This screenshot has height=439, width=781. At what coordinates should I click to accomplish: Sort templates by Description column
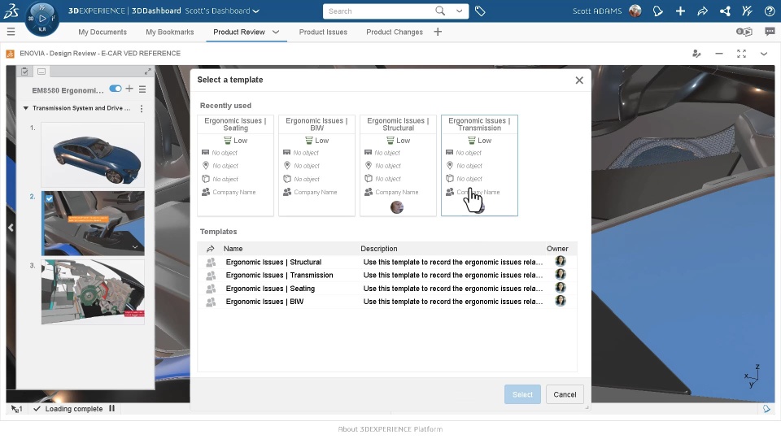[x=379, y=249]
